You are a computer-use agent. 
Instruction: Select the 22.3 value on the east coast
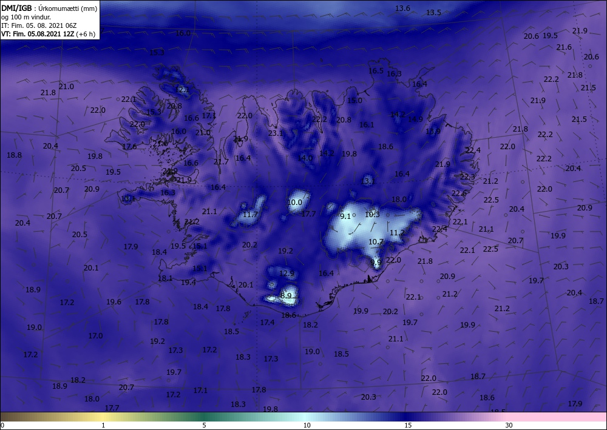tap(467, 176)
